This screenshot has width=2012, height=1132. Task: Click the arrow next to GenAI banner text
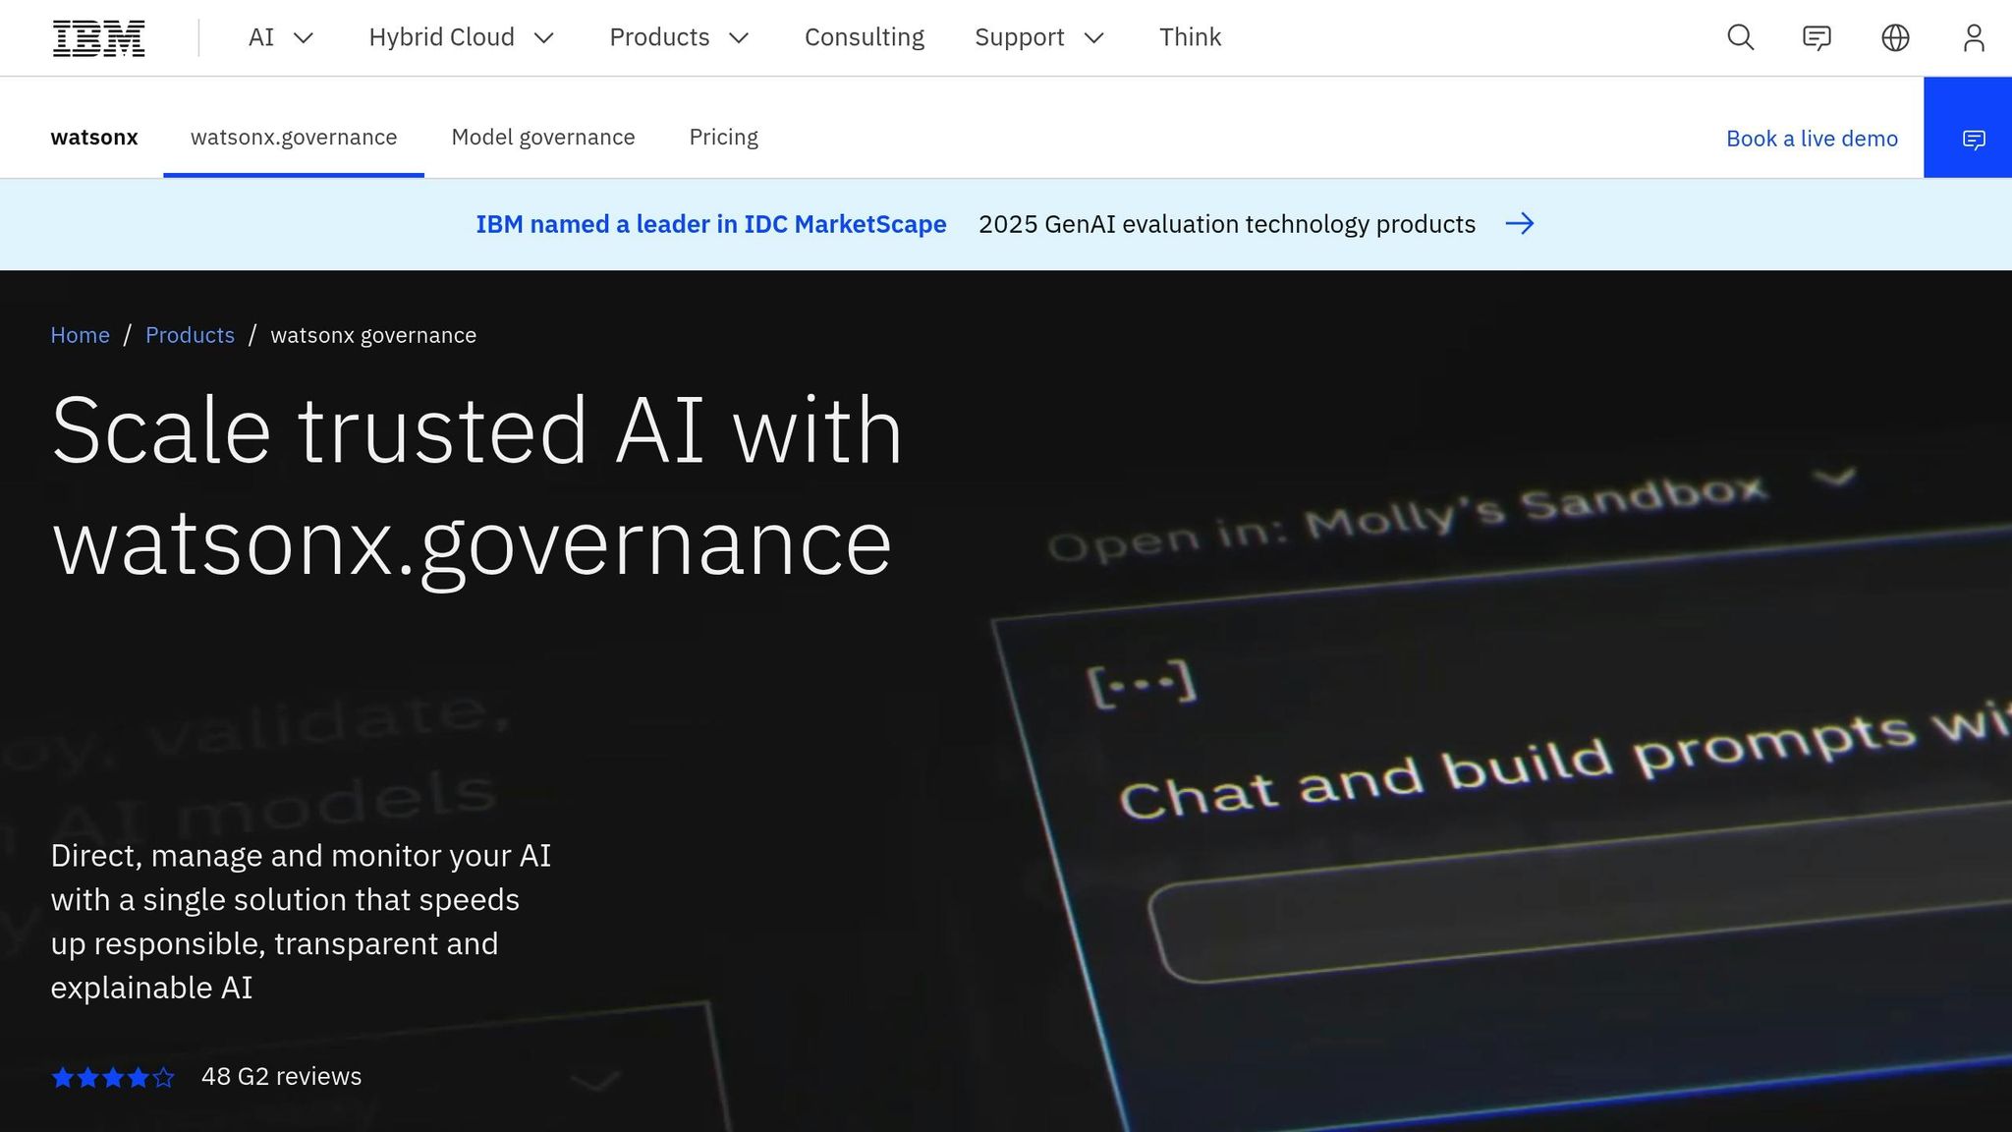(1521, 224)
